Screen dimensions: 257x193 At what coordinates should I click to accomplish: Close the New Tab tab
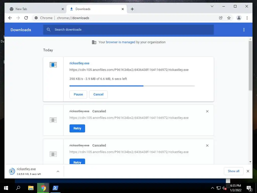tap(62, 9)
